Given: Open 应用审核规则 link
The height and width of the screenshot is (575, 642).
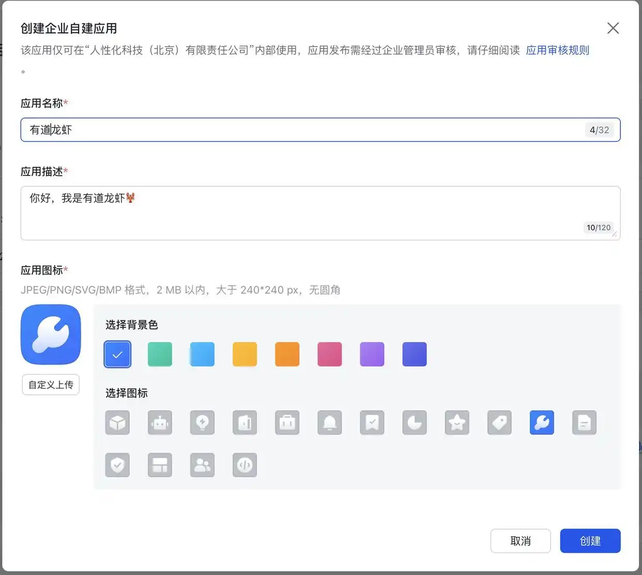Looking at the screenshot, I should 557,50.
